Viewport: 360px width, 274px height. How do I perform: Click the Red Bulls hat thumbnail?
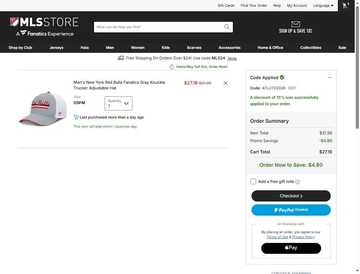pos(43,109)
